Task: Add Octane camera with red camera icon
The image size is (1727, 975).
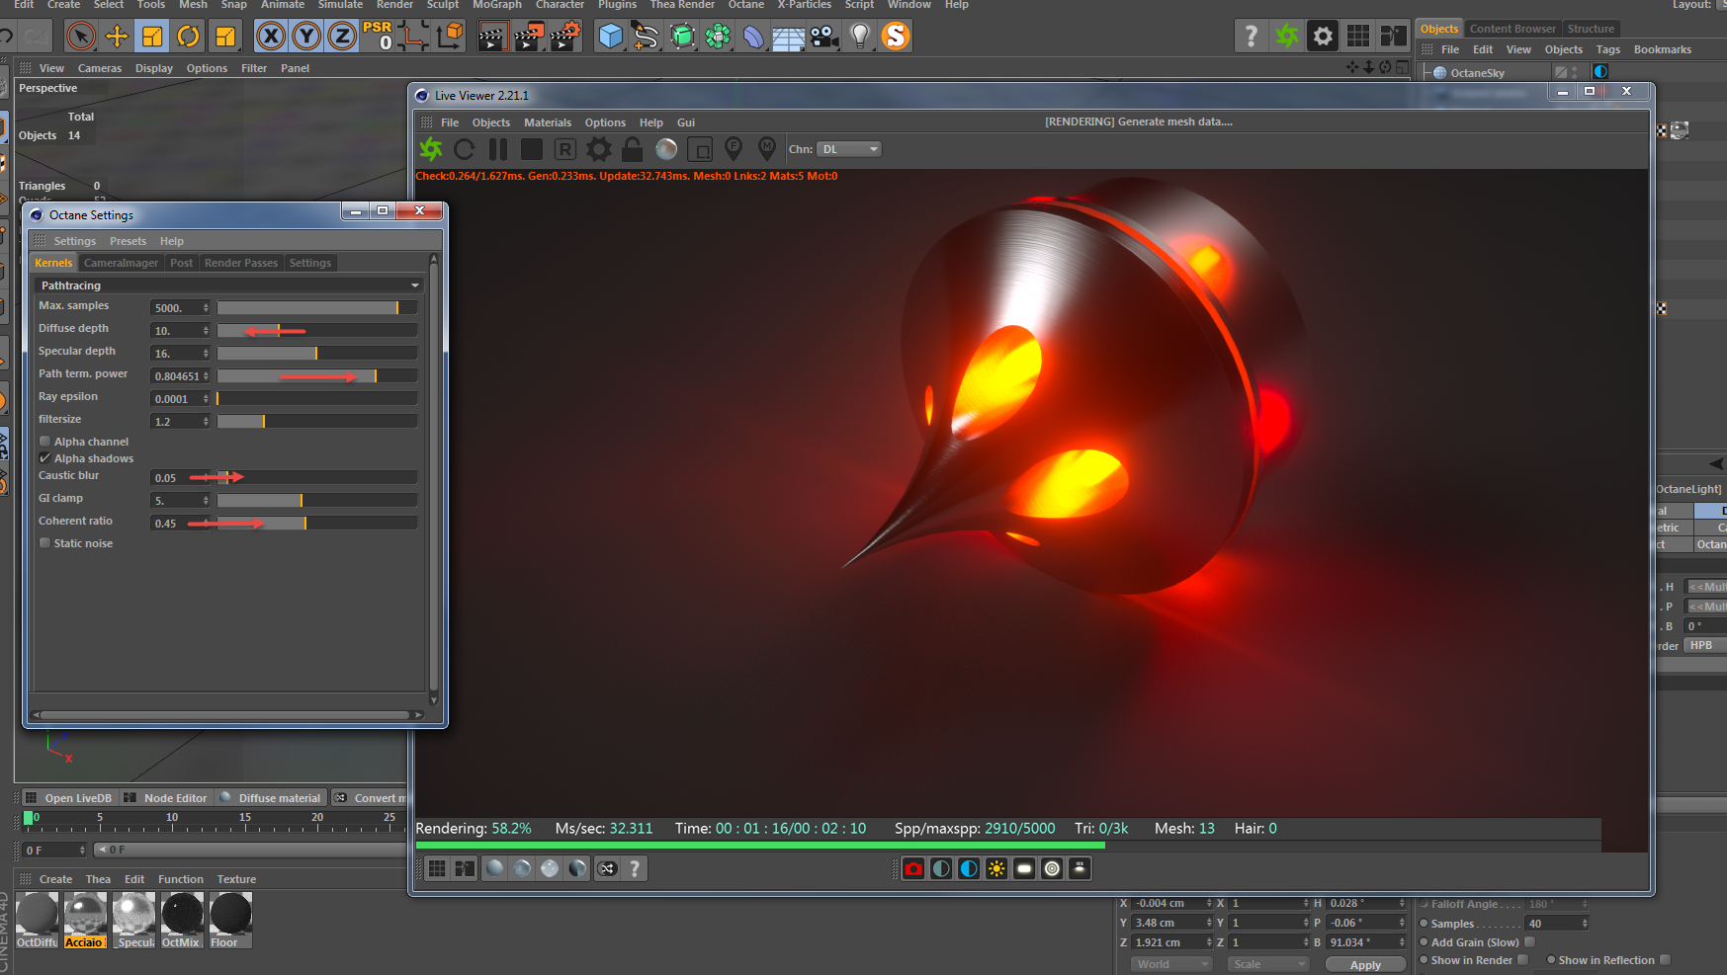Action: click(913, 868)
